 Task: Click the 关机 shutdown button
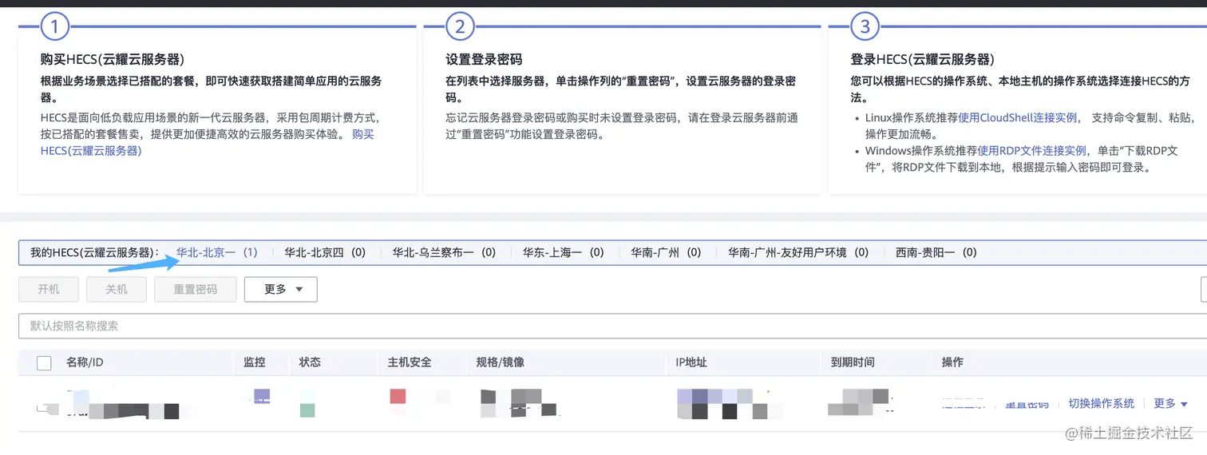coord(117,289)
